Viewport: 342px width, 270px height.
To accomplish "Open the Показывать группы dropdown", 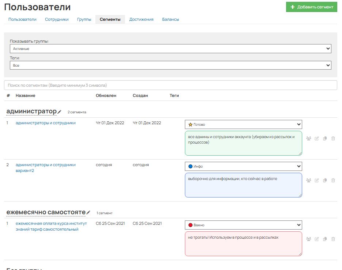I will 171,48.
